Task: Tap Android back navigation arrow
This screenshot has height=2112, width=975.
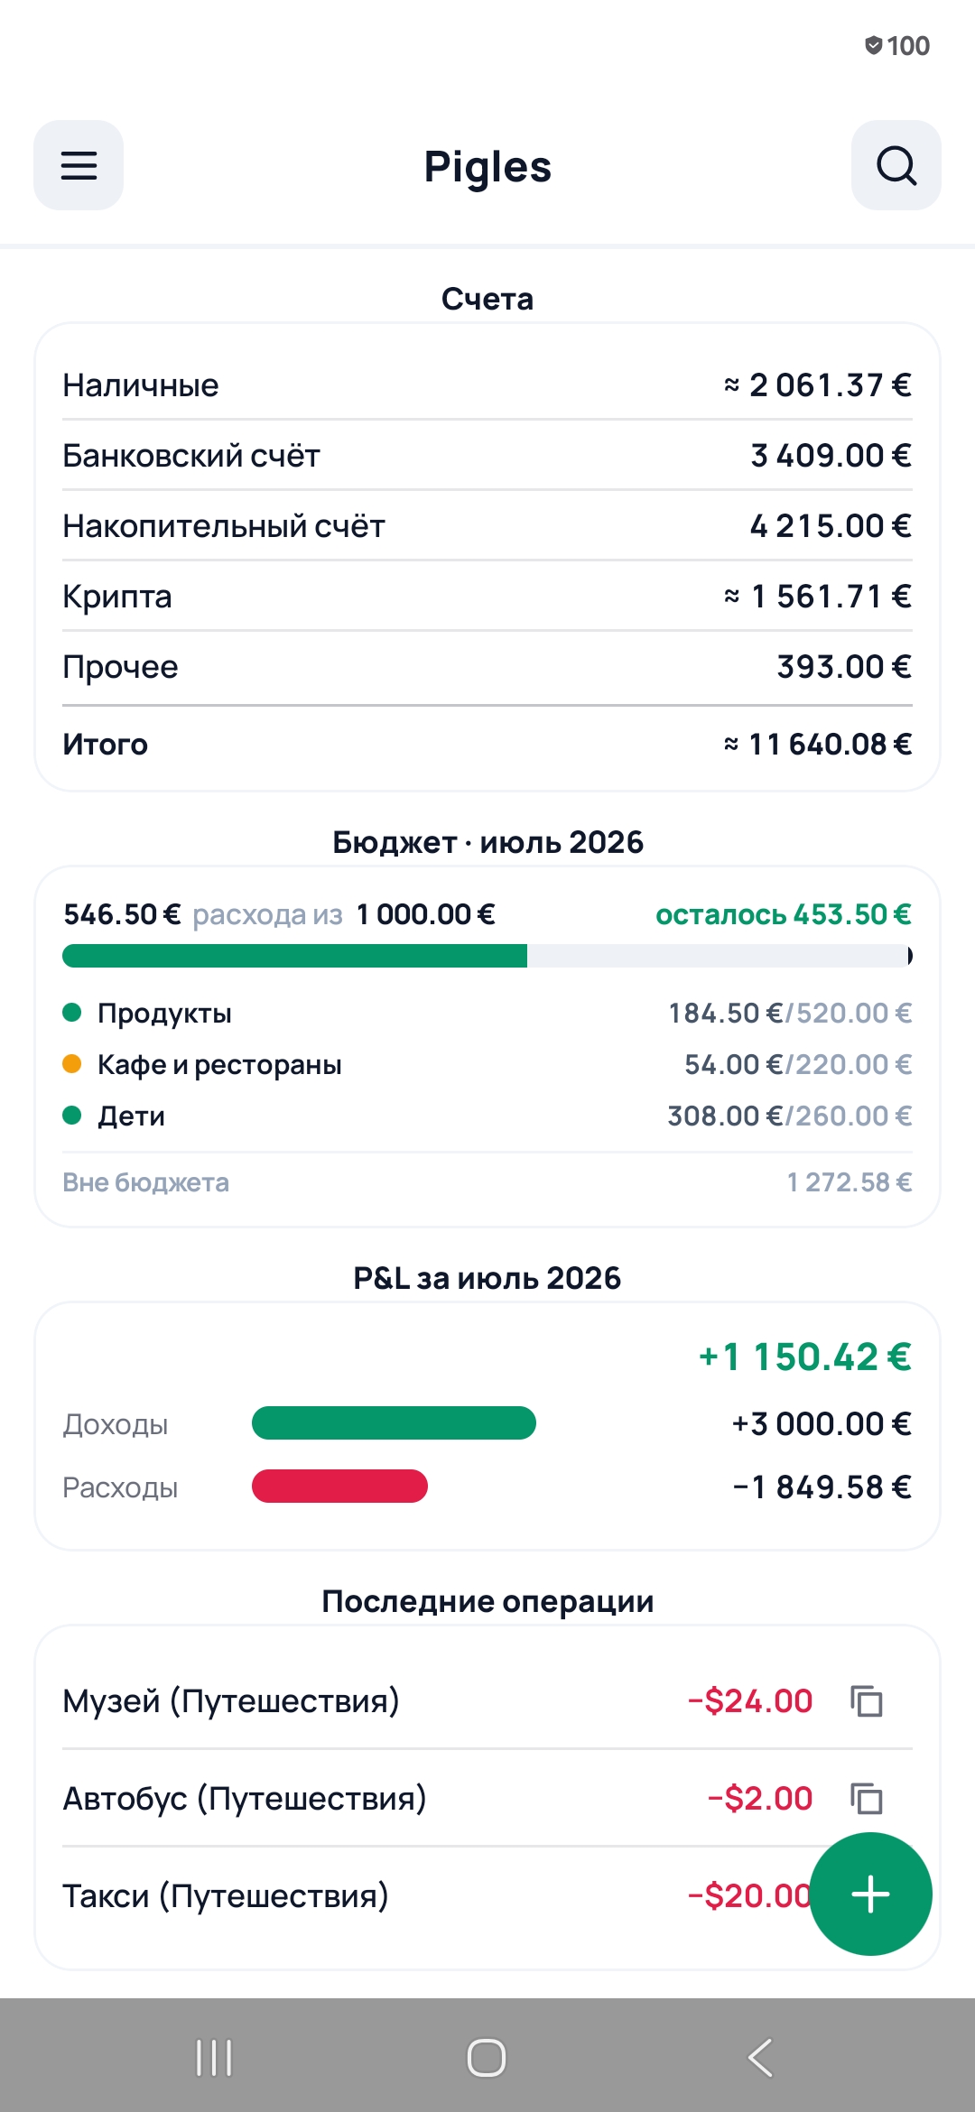Action: coord(760,2058)
